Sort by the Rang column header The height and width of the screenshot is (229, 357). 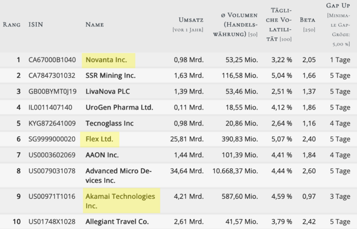point(12,24)
